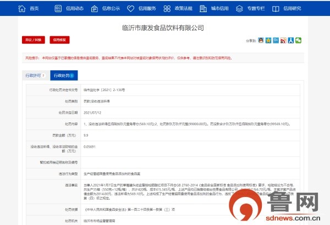Click the red 异议/纠错 button
The width and height of the screenshot is (330, 225).
point(34,40)
